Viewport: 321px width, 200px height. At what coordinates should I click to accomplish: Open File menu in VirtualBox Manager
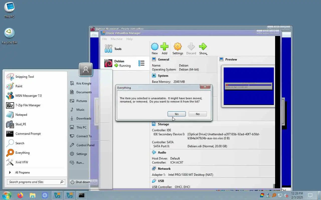click(x=105, y=39)
